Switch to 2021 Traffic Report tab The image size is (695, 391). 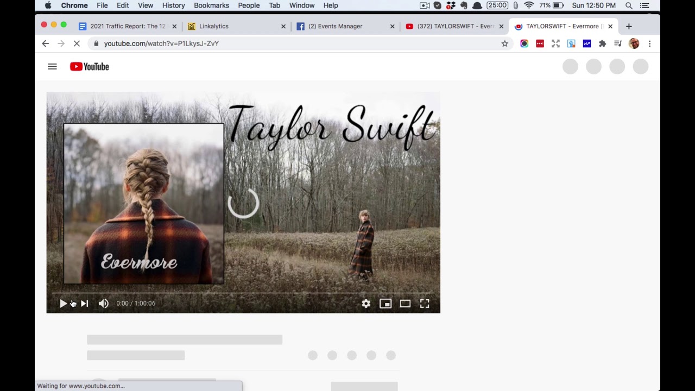point(128,26)
